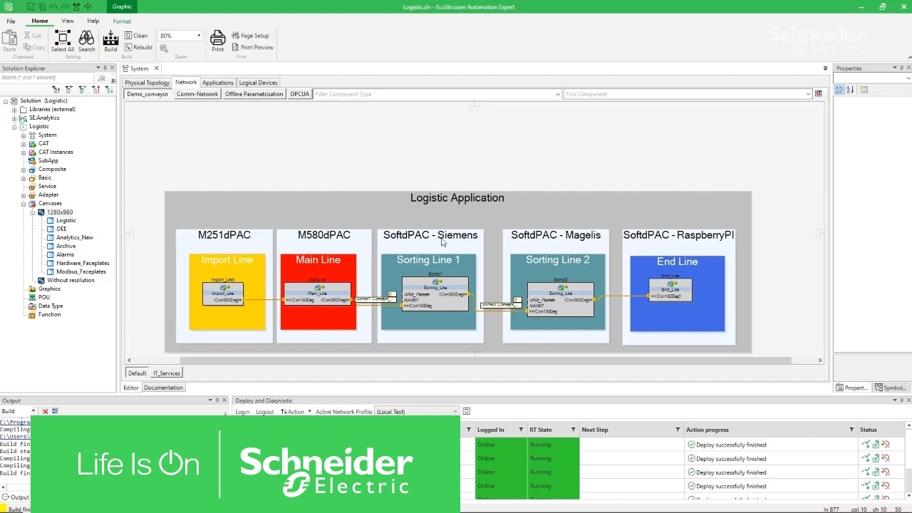
Task: Click the Save icon in the title bar
Action: click(x=31, y=6)
